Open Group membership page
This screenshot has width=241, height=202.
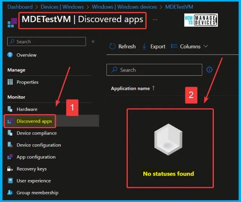[x=37, y=193]
